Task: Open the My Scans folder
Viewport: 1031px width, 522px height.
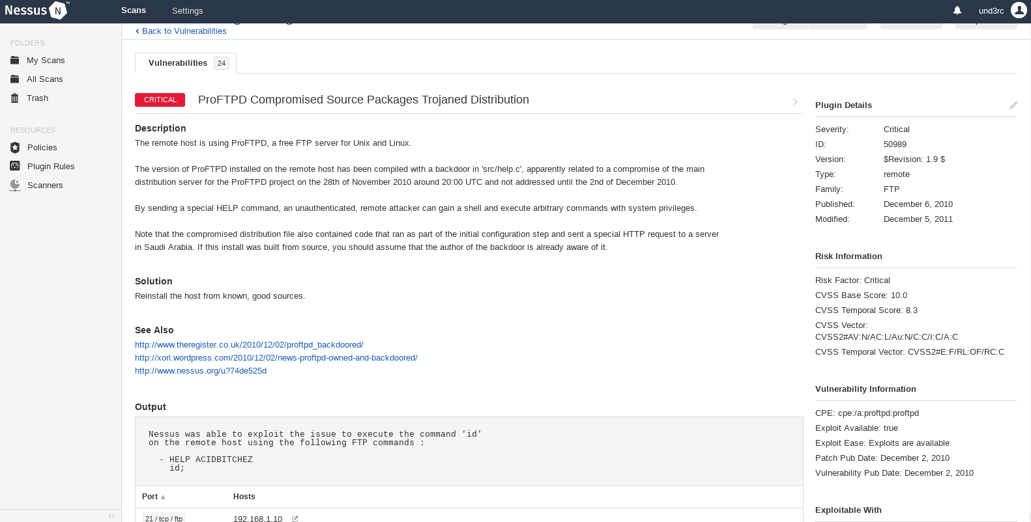Action: pyautogui.click(x=45, y=60)
